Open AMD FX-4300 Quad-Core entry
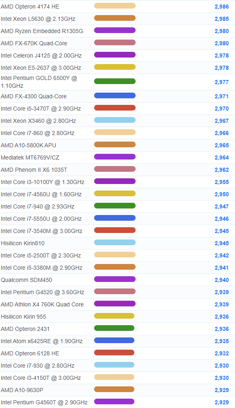 click(33, 96)
